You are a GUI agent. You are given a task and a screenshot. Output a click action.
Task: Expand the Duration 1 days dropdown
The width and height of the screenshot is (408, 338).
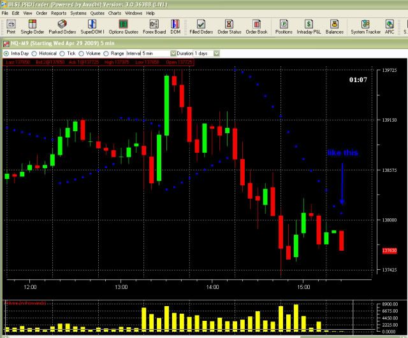tap(216, 53)
